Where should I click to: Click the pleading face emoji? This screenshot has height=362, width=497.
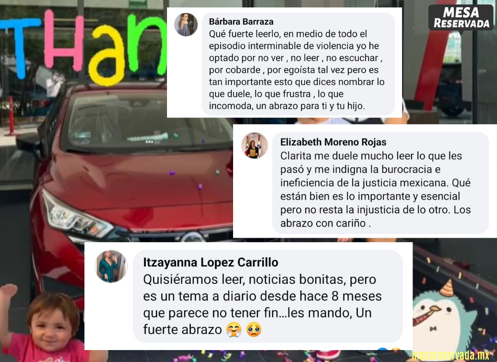(254, 330)
